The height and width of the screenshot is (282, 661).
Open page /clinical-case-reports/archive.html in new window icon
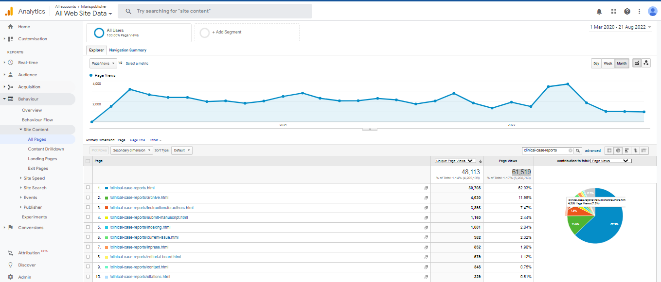pos(426,198)
